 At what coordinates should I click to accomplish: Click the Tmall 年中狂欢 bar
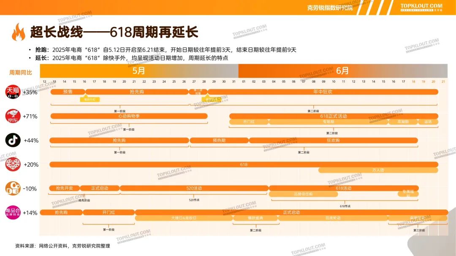[323, 92]
